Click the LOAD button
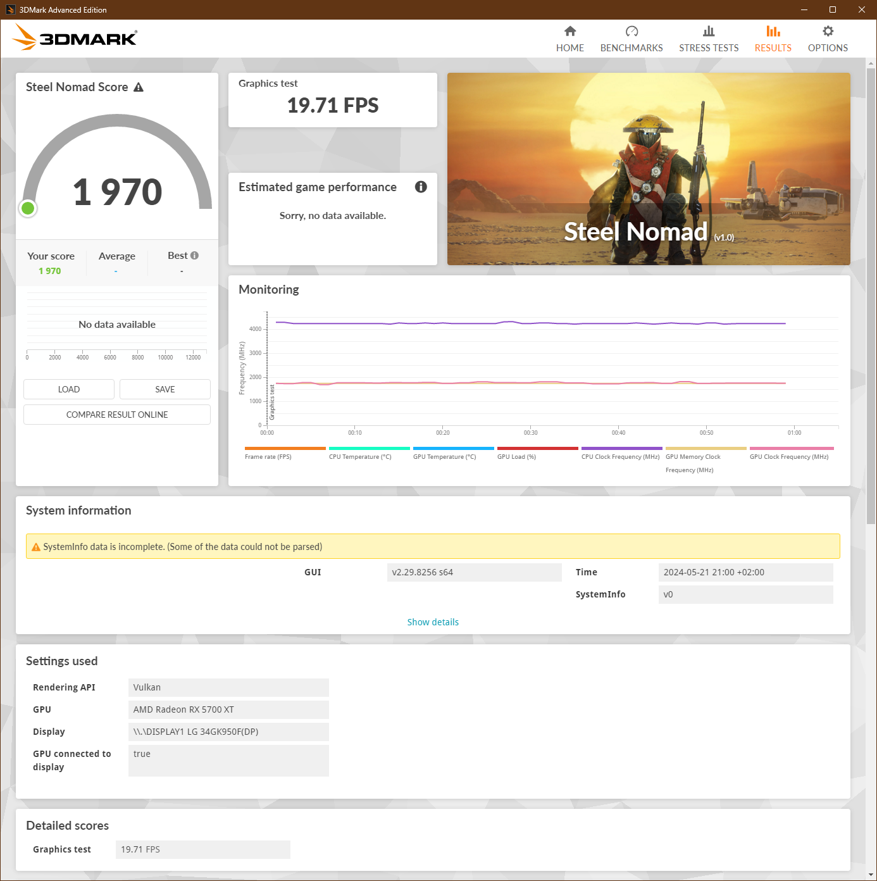 69,389
